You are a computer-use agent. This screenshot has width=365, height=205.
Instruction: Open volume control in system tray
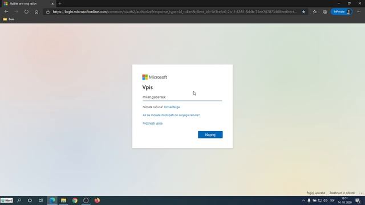[x=326, y=200]
